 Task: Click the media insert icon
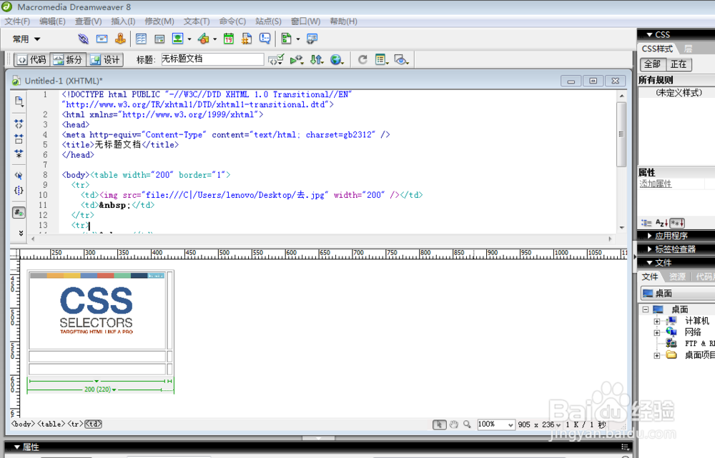203,39
